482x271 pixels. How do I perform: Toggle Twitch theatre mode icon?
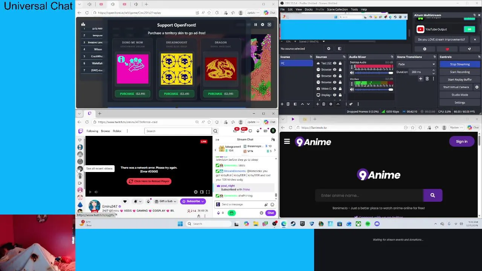click(x=202, y=192)
